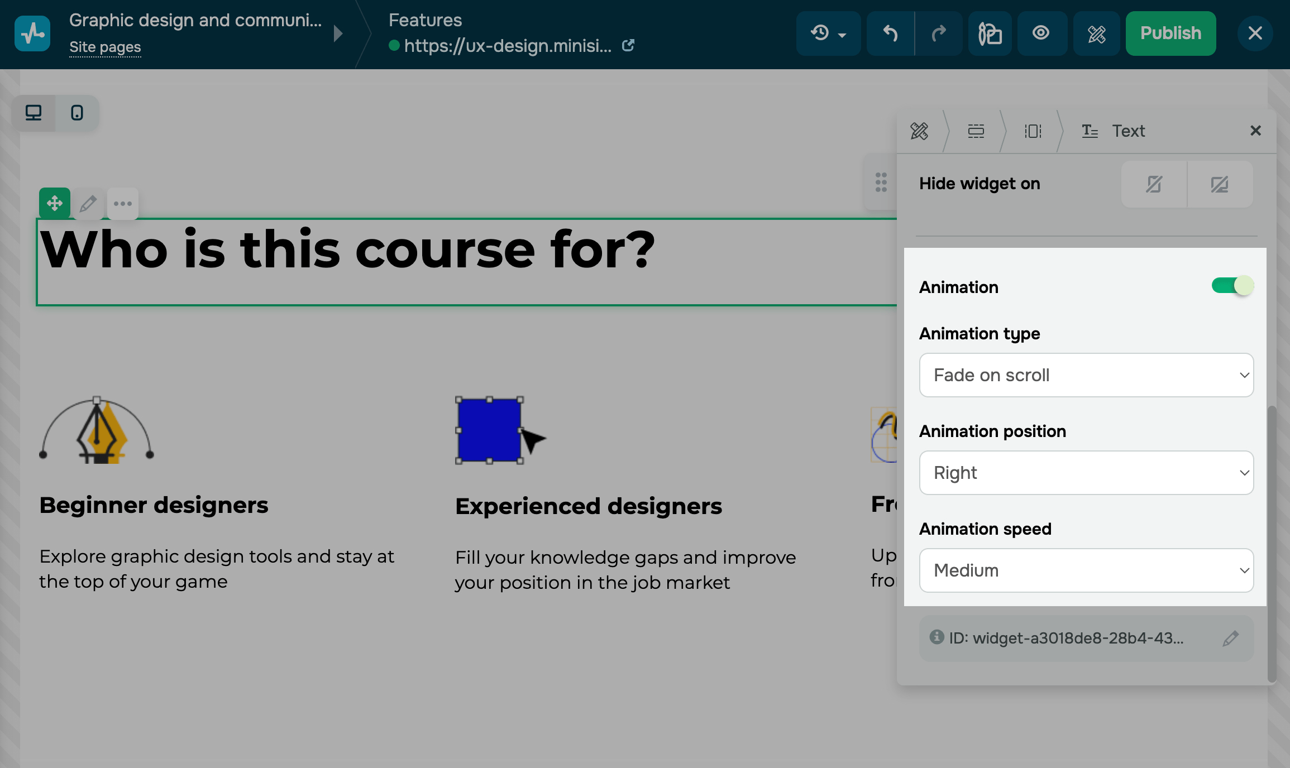Open the version history dropdown
Screen dimensions: 1290x768
pyautogui.click(x=828, y=33)
